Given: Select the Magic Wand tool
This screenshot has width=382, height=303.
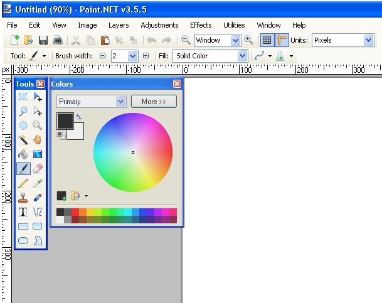Looking at the screenshot, I should [x=23, y=140].
